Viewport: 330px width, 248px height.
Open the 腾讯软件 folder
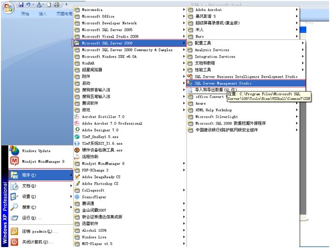click(x=130, y=103)
